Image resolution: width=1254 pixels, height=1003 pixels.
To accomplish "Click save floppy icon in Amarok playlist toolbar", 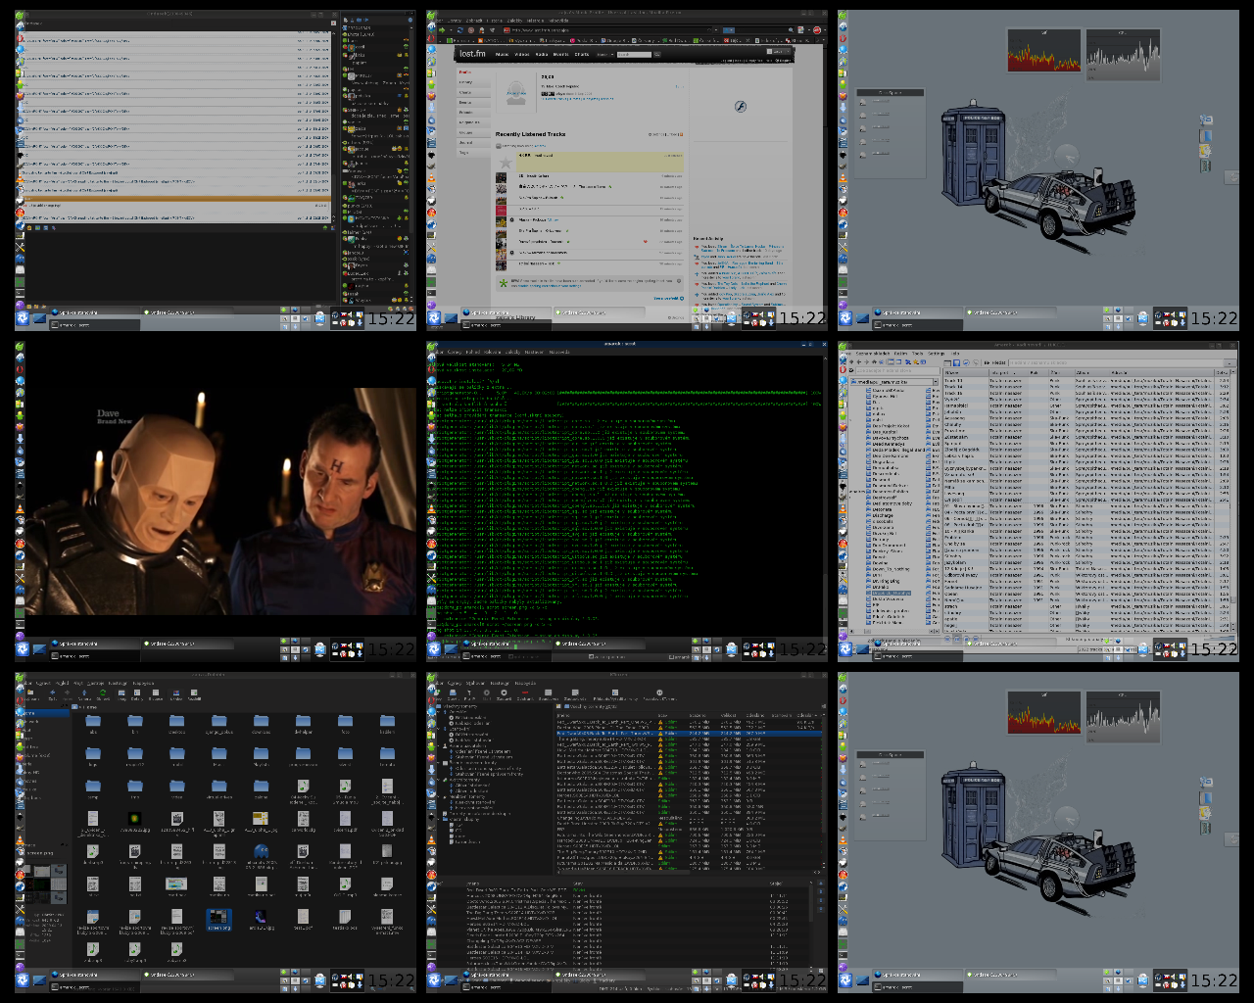I will coord(956,362).
